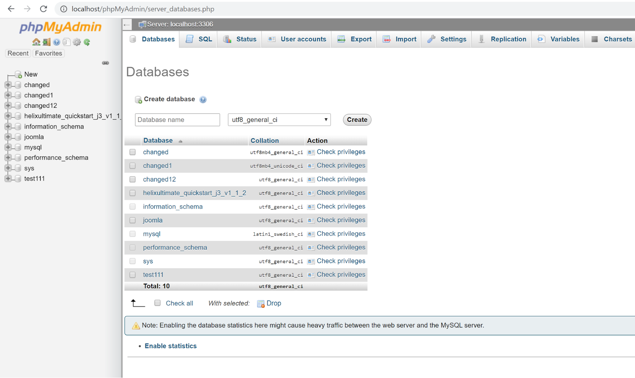Click the privileges icon in the changed row
Image resolution: width=635 pixels, height=378 pixels.
311,152
